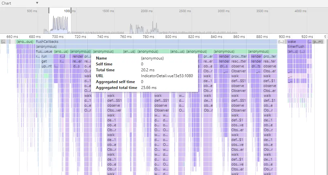This screenshot has width=328, height=175.
Task: Select the render bar left of prox...tter
Action: click(x=224, y=57)
